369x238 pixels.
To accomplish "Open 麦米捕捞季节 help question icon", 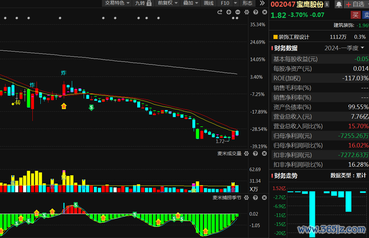I will tap(255, 198).
